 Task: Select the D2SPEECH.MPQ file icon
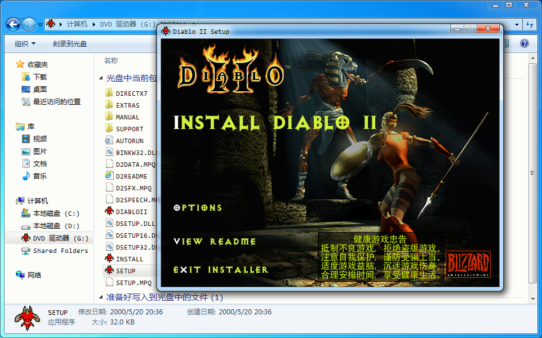pos(109,199)
